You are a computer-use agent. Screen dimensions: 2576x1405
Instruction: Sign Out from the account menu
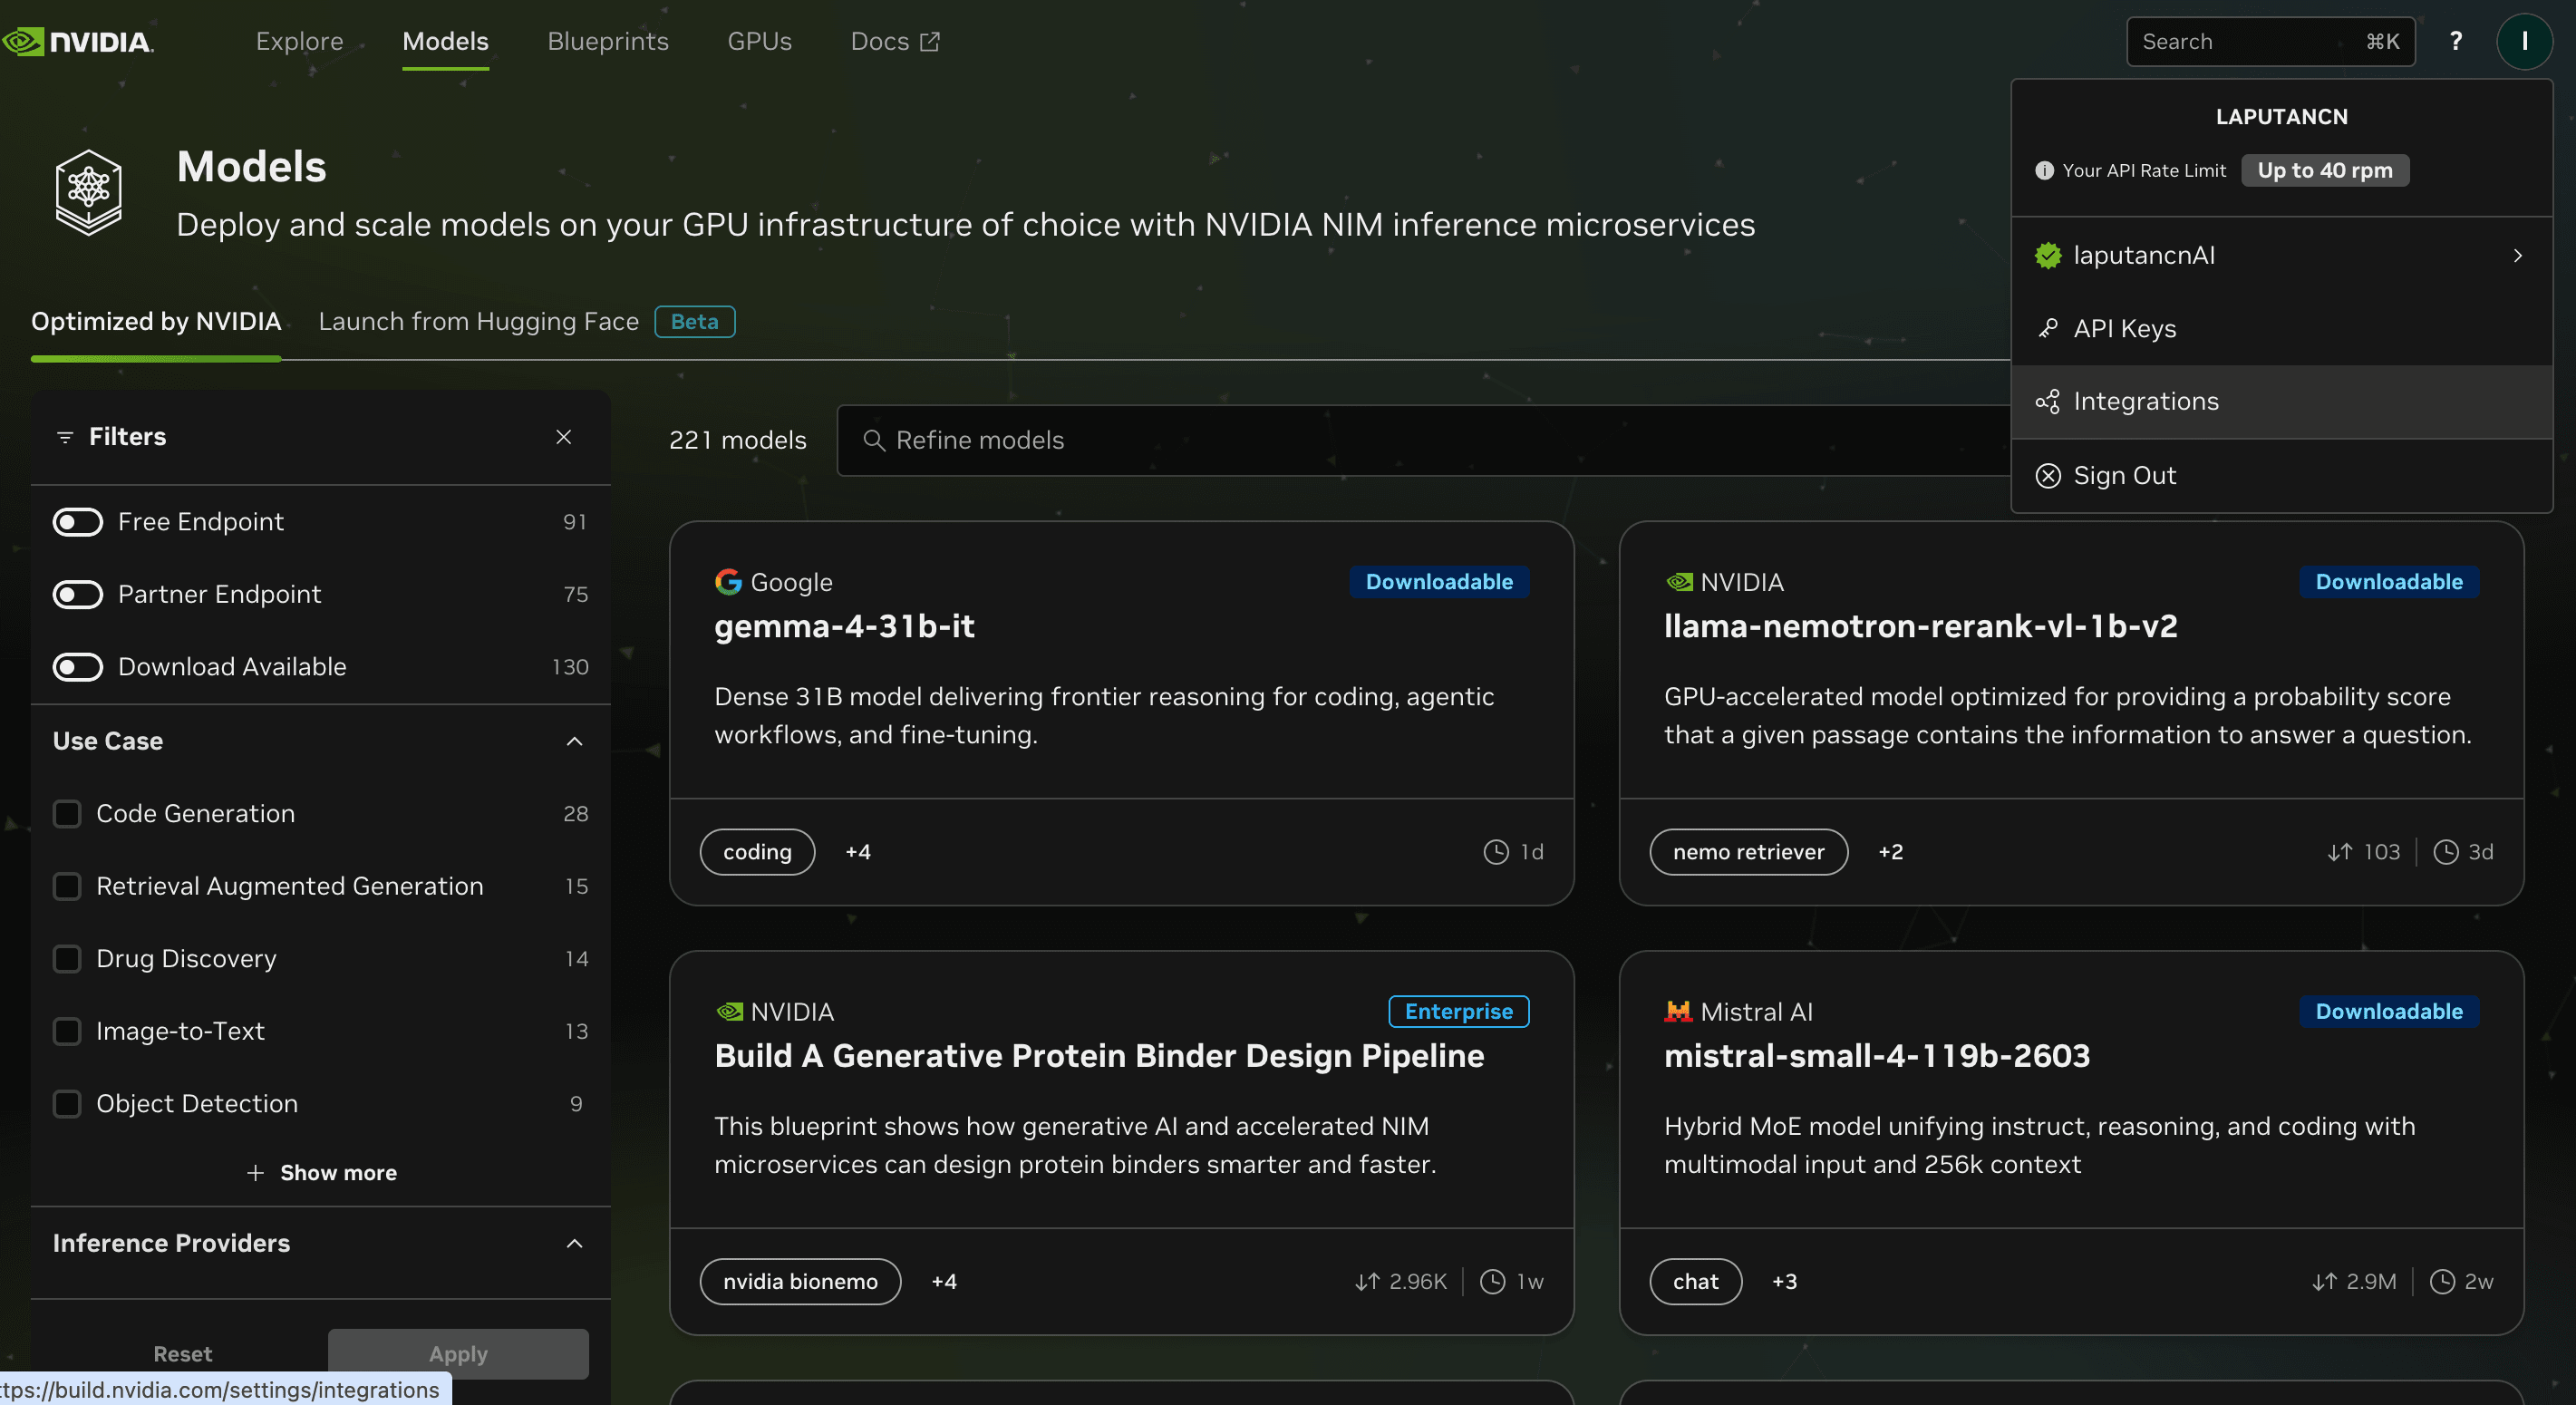[x=2123, y=475]
